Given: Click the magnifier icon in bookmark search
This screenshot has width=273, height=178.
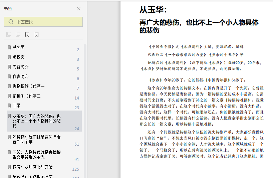Looking at the screenshot, I should coord(11,22).
